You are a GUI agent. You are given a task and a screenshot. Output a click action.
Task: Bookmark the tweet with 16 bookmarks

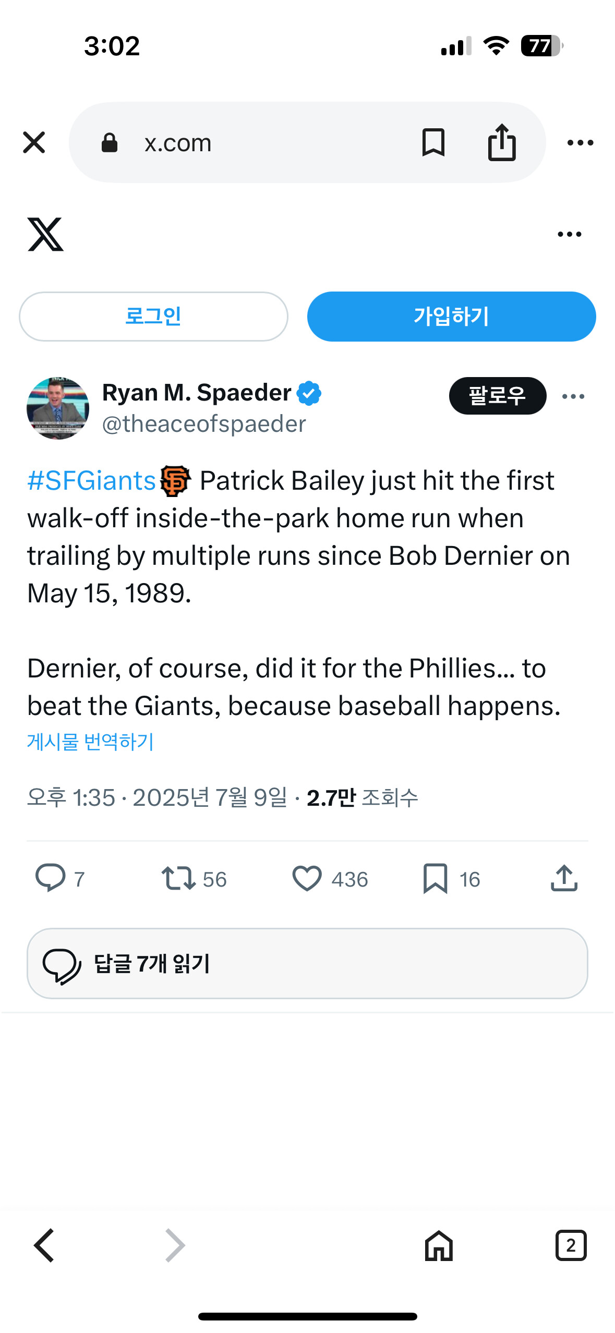[x=435, y=878]
